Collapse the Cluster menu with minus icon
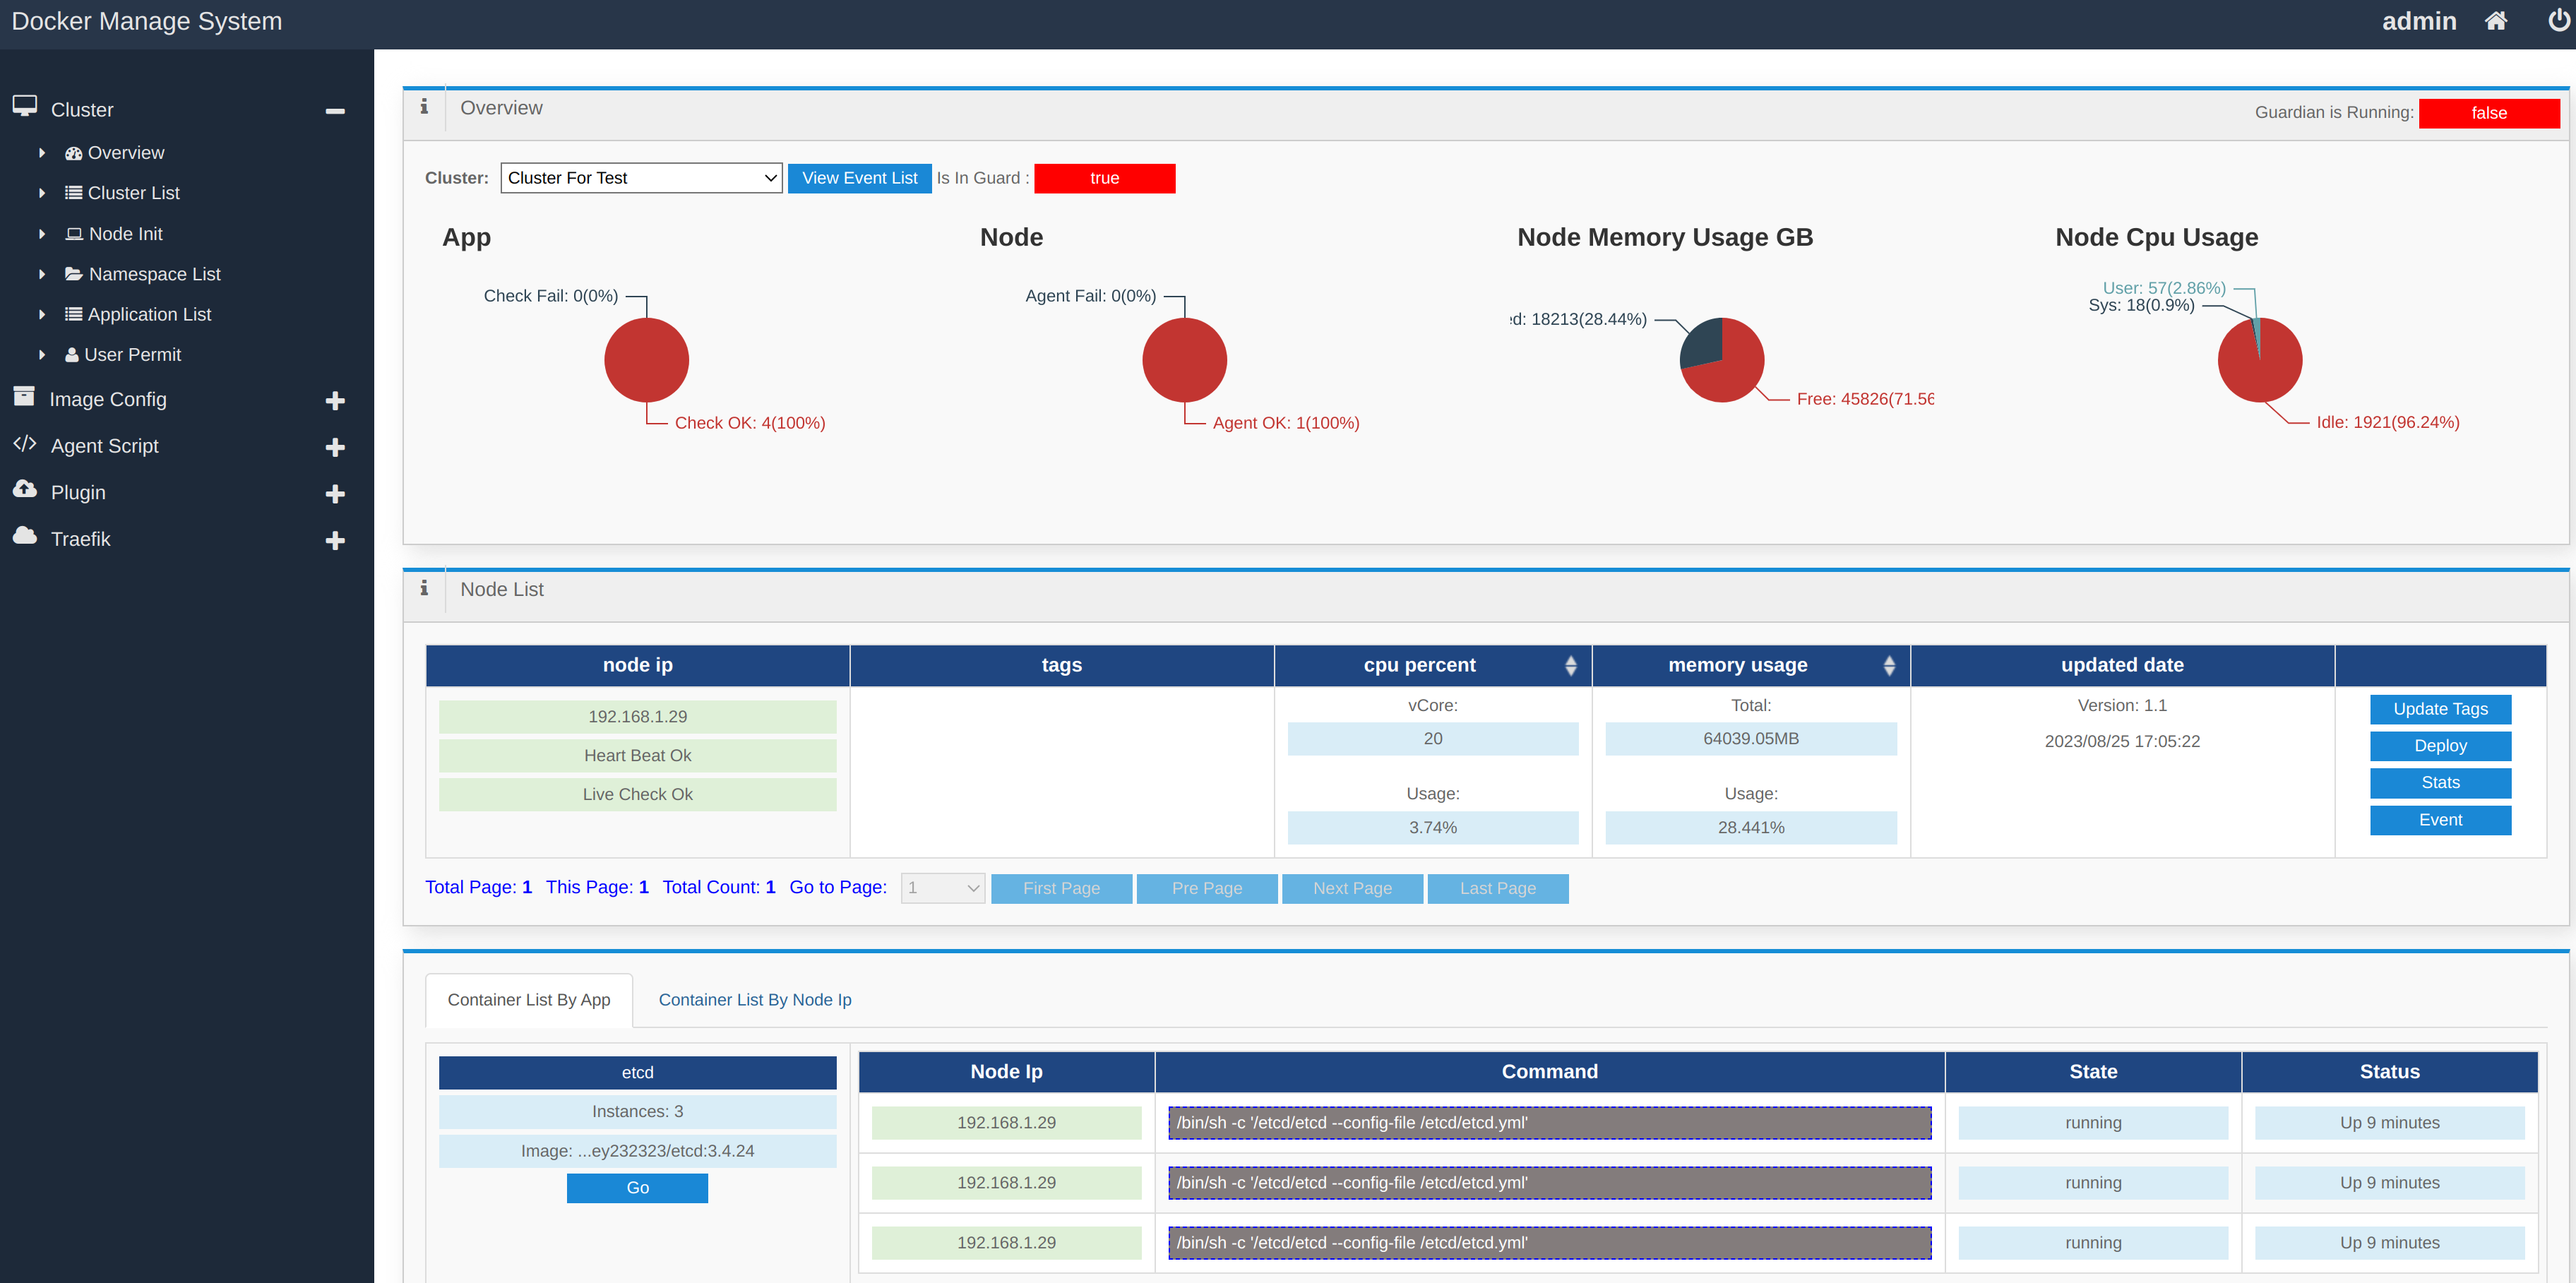The height and width of the screenshot is (1283, 2576). [335, 111]
